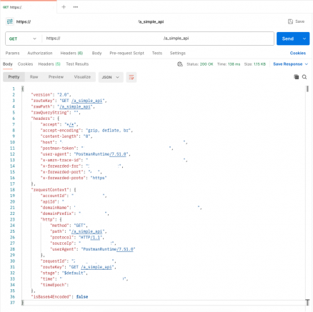Viewport: 313px width, 312px height.
Task: Select the Raw response view
Action: [34, 77]
